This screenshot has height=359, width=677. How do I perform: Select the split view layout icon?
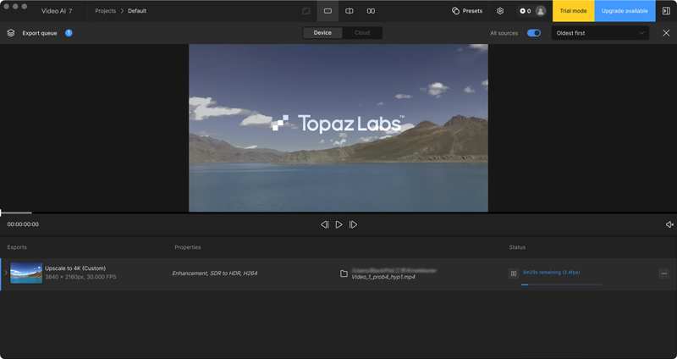point(350,11)
